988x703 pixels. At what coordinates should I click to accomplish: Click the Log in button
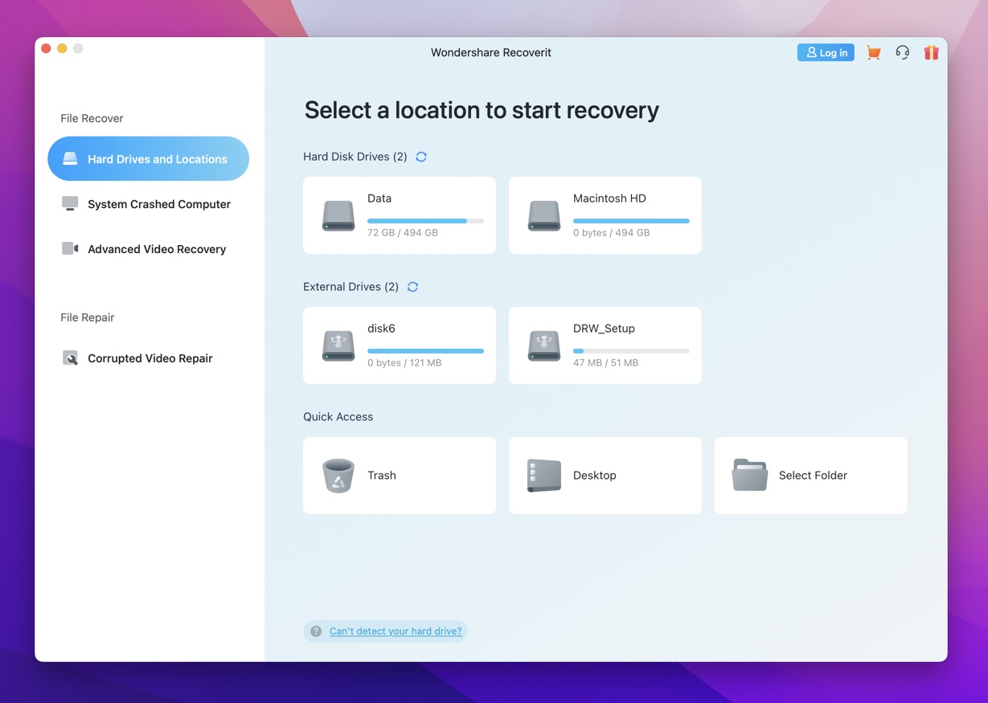826,52
